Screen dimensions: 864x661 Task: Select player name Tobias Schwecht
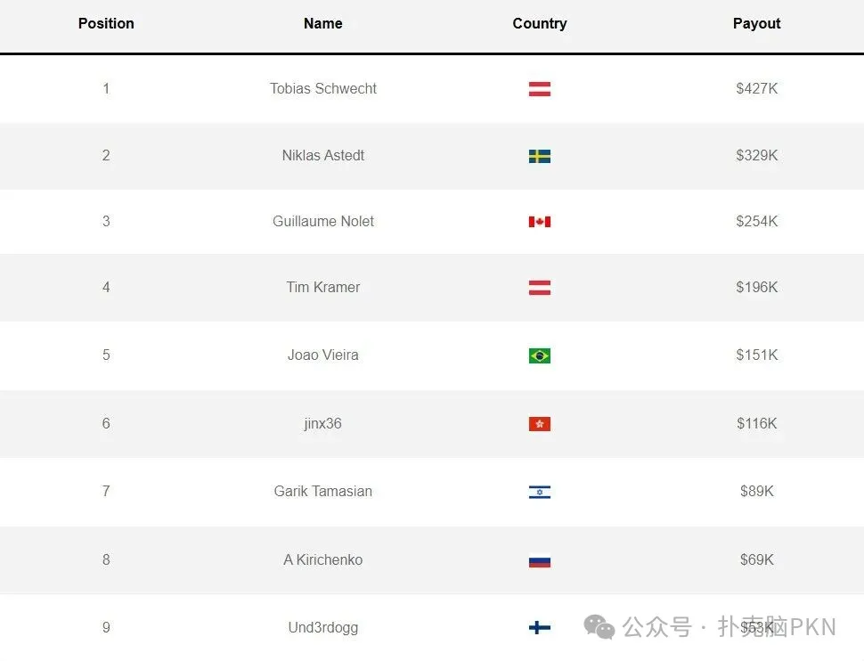click(x=322, y=89)
